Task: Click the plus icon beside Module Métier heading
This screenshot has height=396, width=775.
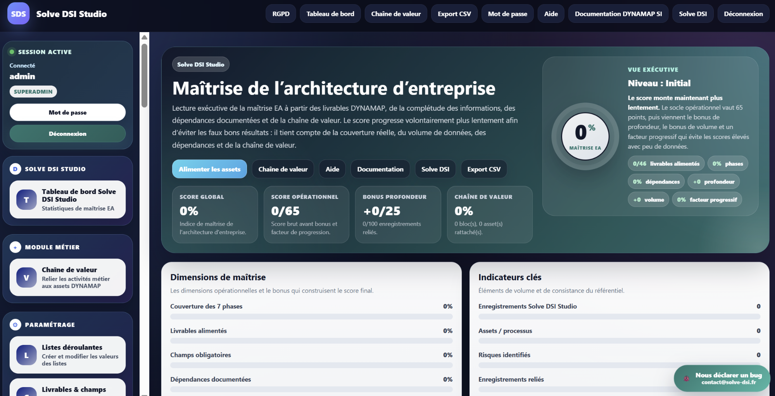Action: [x=15, y=247]
